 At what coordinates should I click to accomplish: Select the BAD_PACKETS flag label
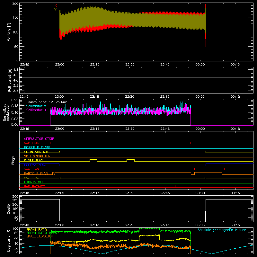(35, 186)
